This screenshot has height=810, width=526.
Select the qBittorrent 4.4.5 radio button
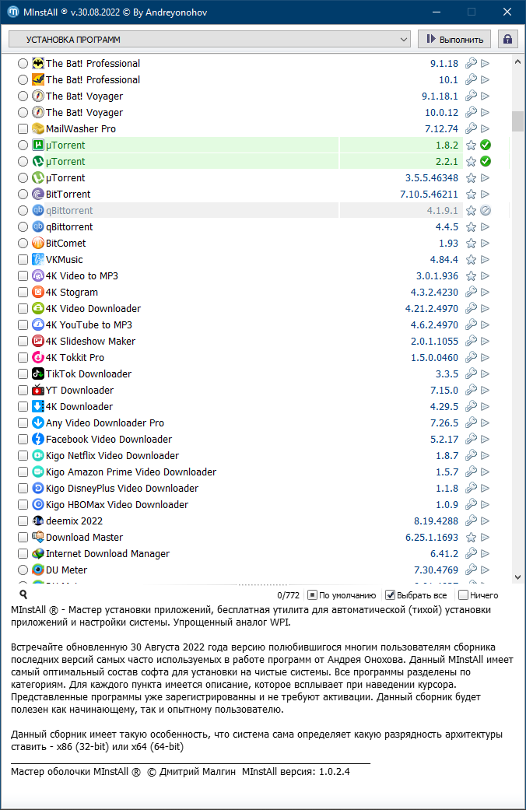(23, 227)
